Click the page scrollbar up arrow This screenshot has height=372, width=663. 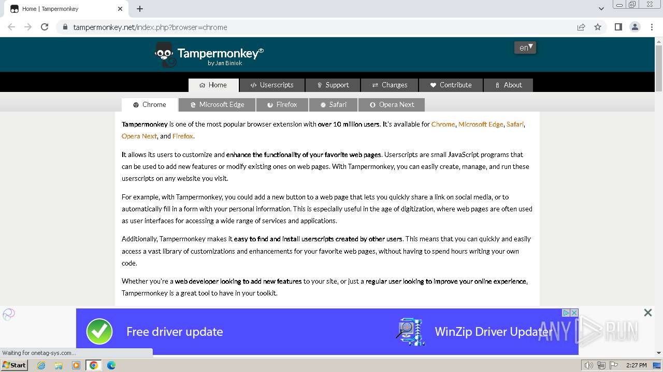(659, 41)
